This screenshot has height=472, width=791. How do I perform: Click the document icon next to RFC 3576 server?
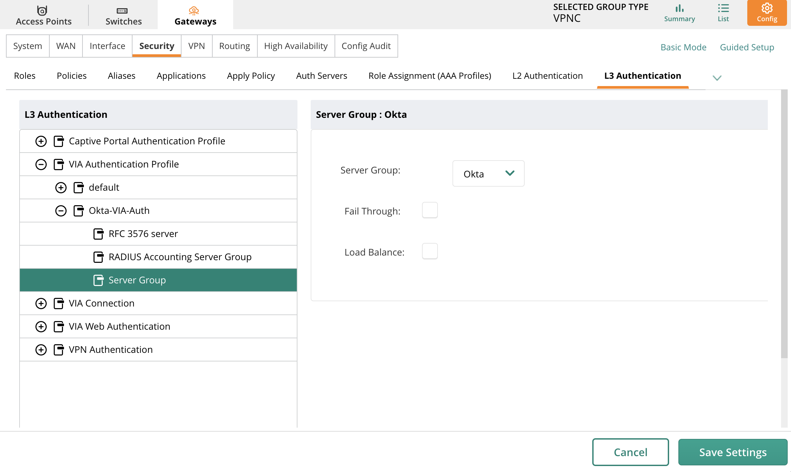pos(98,233)
